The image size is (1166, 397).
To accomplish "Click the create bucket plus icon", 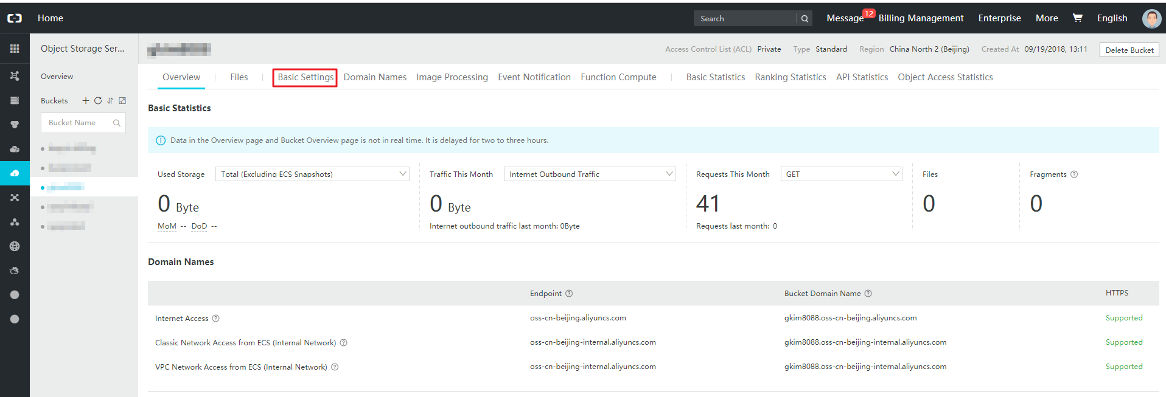I will pos(86,101).
